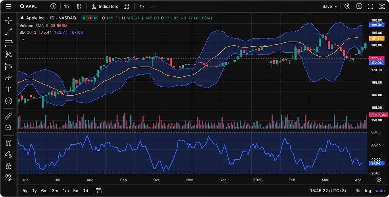The width and height of the screenshot is (389, 197).
Task: Select the trend line tool
Action: 8,32
